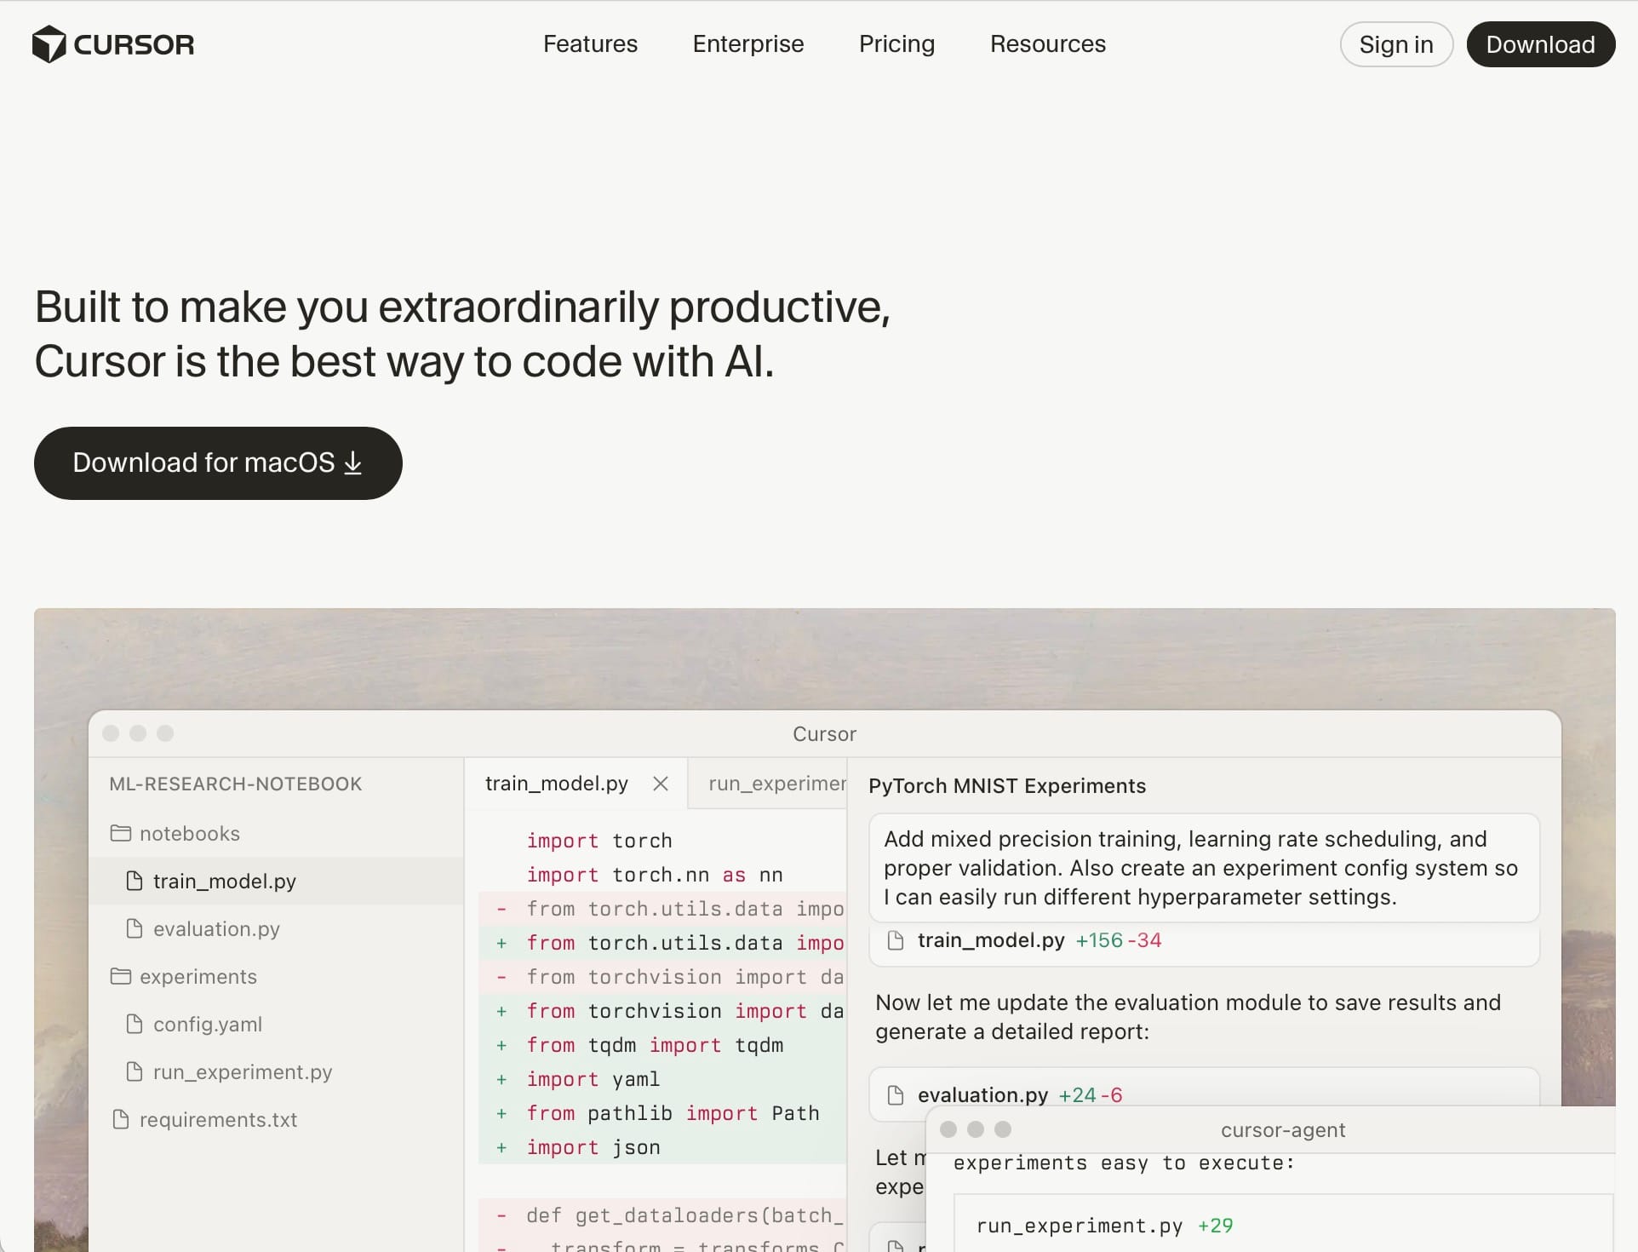
Task: Switch to the run_experiment tab in editor
Action: 775,784
